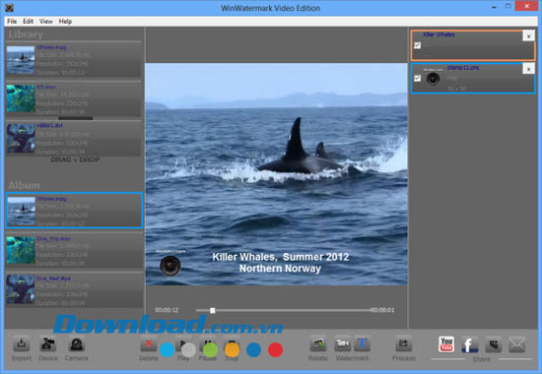542x374 pixels.
Task: Minimize the WinWatermark window
Action: (x=495, y=6)
